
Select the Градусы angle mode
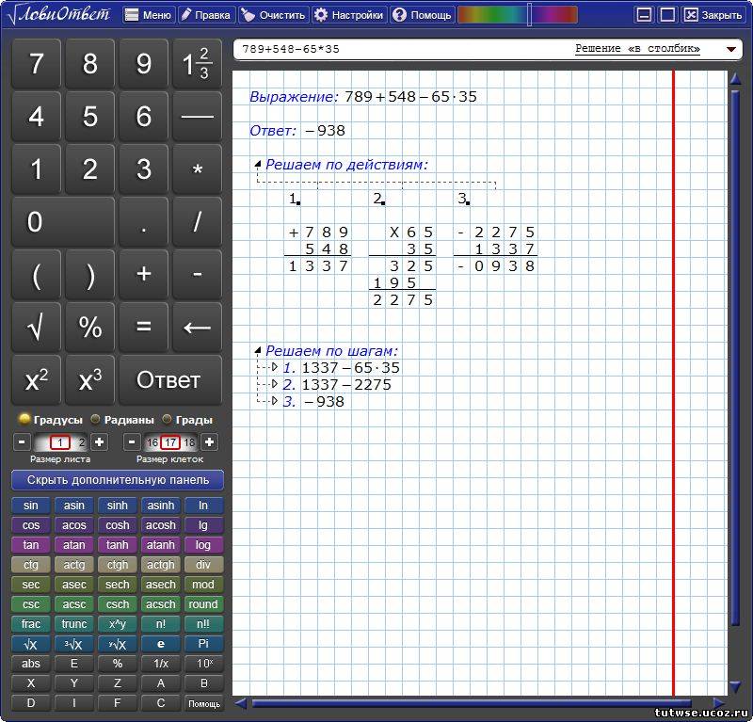pyautogui.click(x=25, y=420)
